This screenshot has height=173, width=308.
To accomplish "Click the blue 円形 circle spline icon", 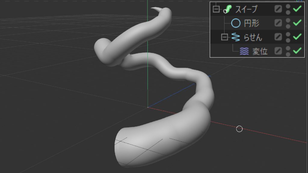I will click(236, 23).
